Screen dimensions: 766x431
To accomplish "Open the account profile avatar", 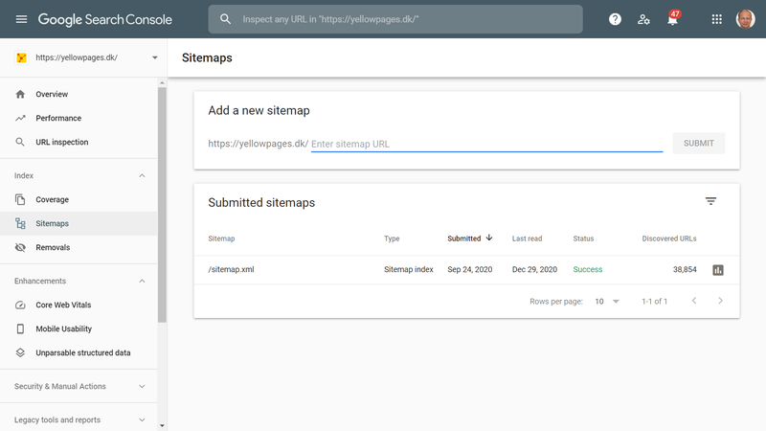I will (x=746, y=19).
